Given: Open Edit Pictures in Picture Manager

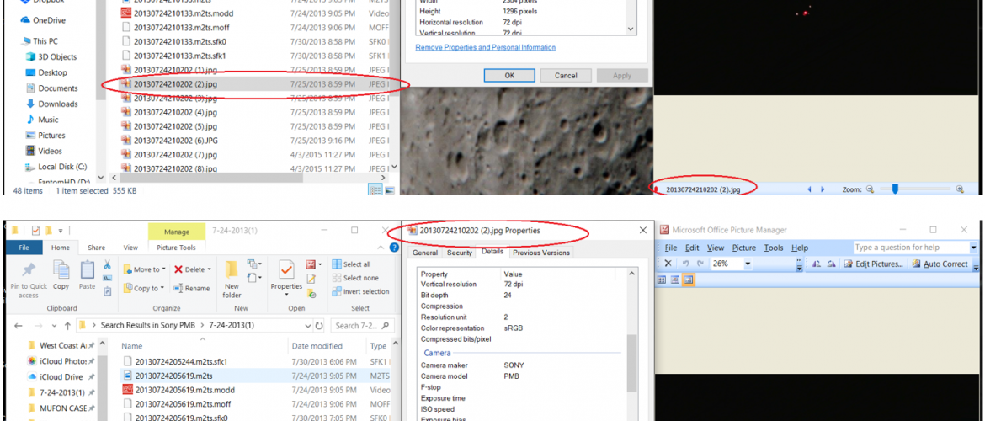Looking at the screenshot, I should (872, 264).
